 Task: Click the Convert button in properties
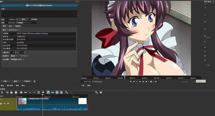[16, 81]
